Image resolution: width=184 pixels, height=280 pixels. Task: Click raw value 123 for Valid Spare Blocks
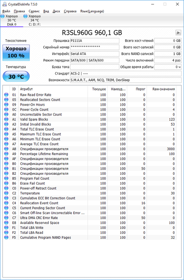tap(172, 120)
